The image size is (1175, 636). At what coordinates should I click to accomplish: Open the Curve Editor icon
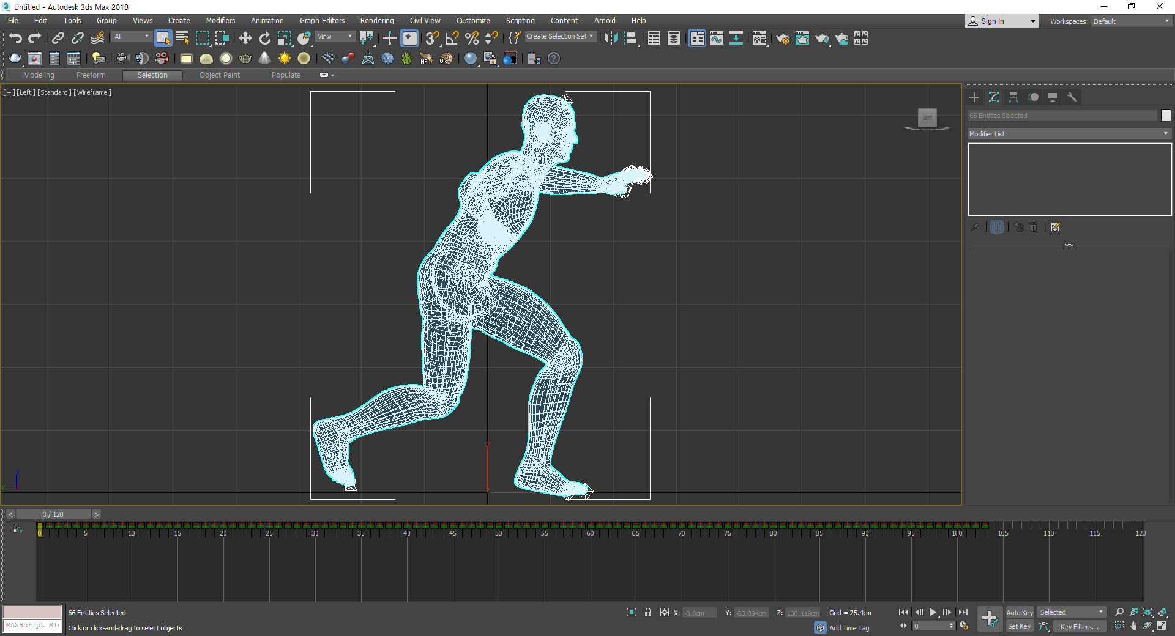716,39
